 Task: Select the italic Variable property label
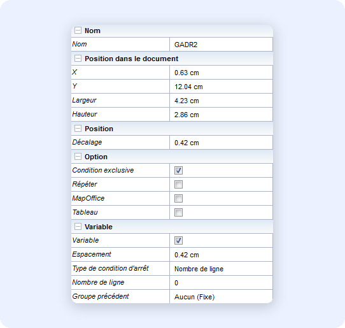[x=85, y=240]
